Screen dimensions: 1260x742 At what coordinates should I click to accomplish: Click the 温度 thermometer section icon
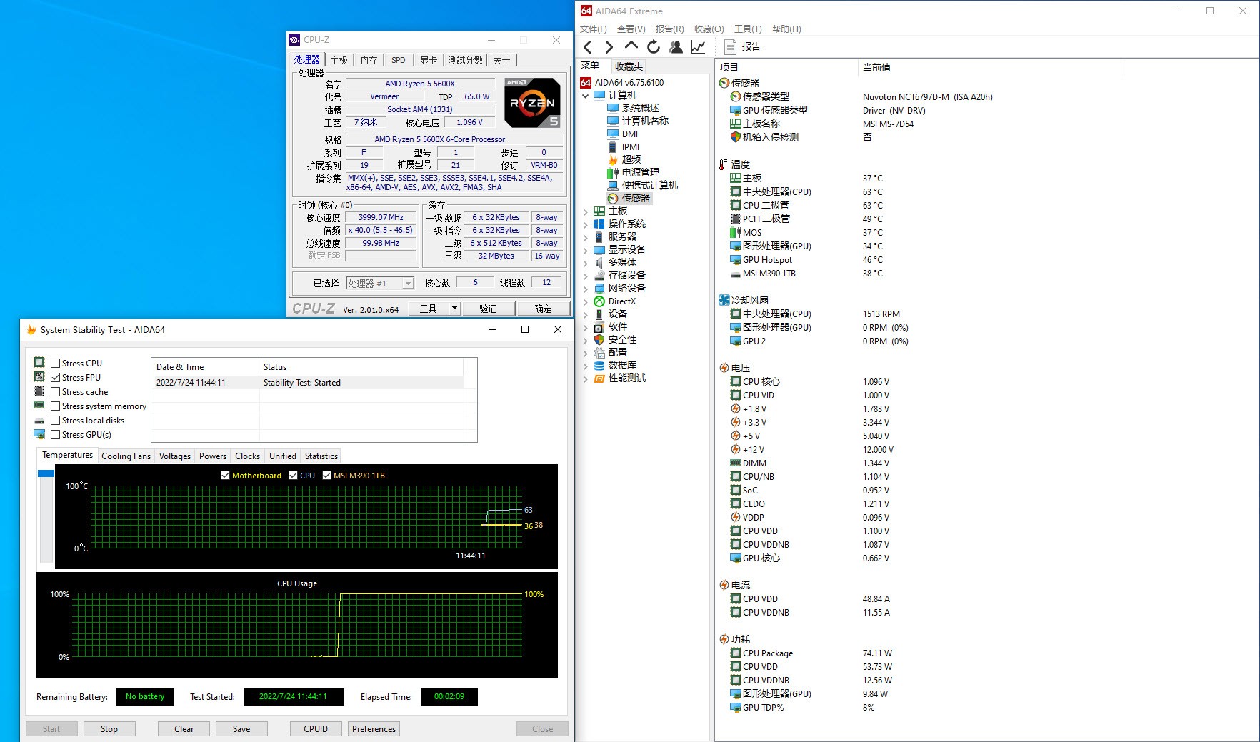(x=724, y=164)
